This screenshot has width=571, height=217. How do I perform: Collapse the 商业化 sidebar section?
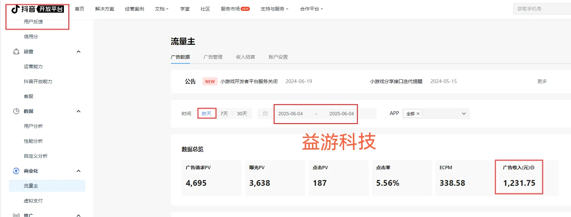point(79,171)
